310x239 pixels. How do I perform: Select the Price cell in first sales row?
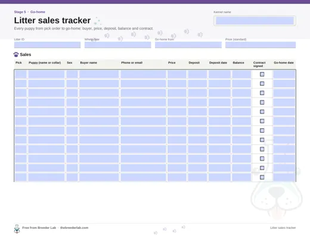pos(177,74)
